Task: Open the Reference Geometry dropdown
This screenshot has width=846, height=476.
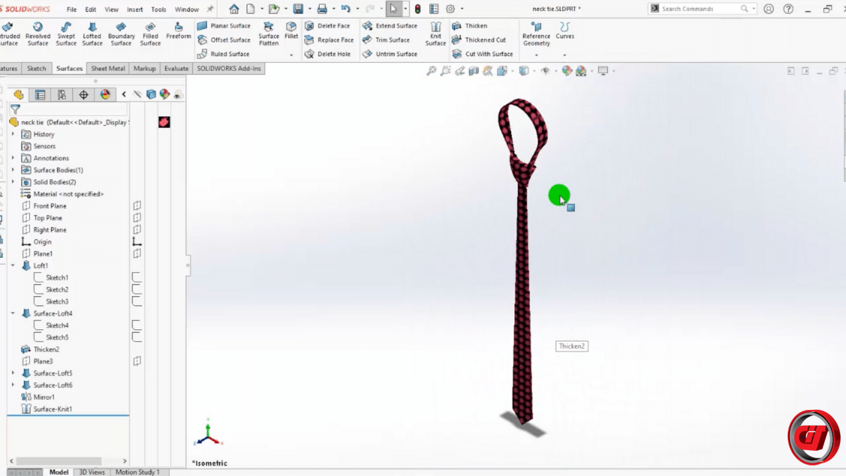Action: coord(536,54)
